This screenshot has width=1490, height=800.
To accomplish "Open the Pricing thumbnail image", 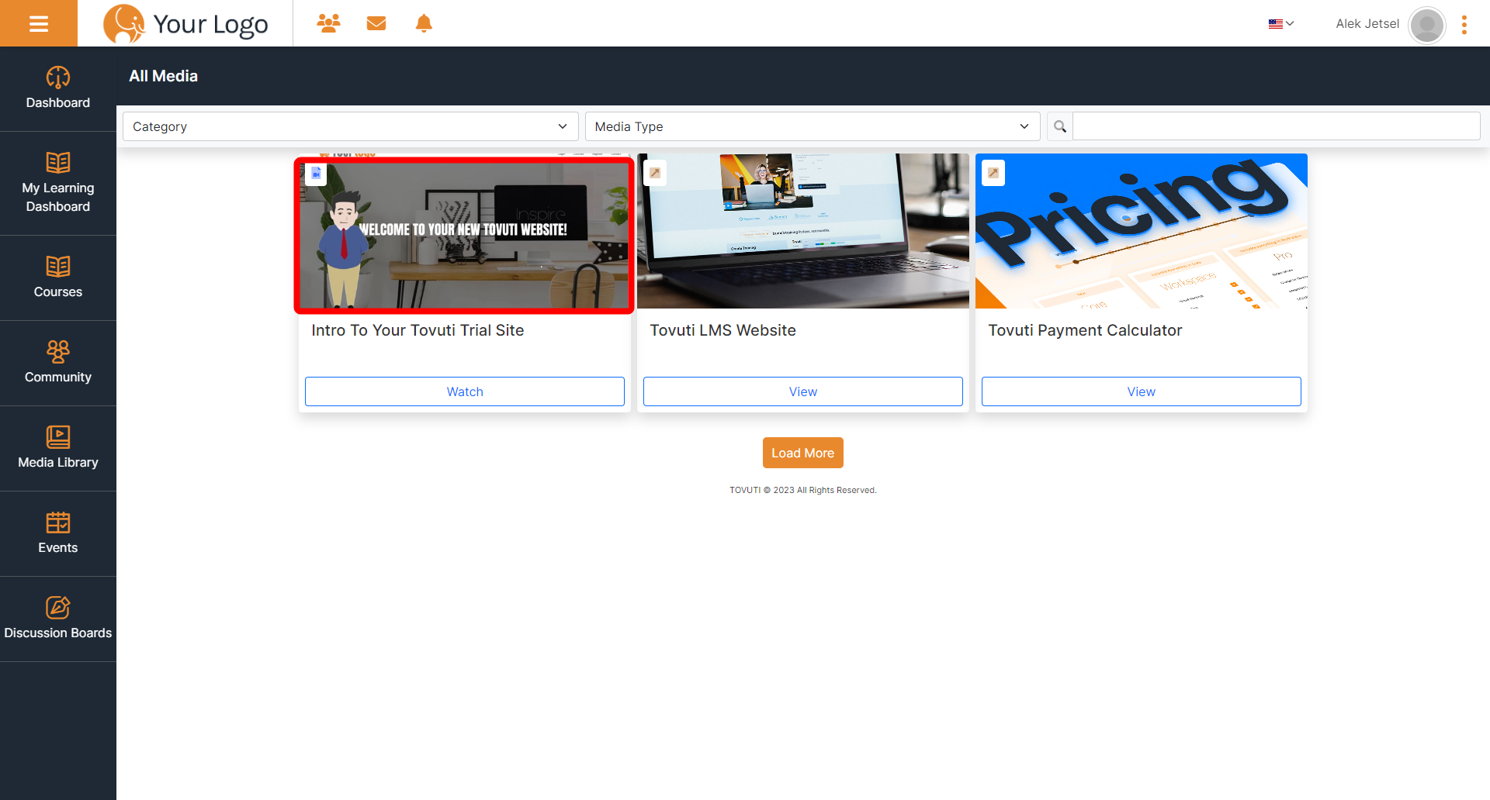I will [x=1142, y=231].
